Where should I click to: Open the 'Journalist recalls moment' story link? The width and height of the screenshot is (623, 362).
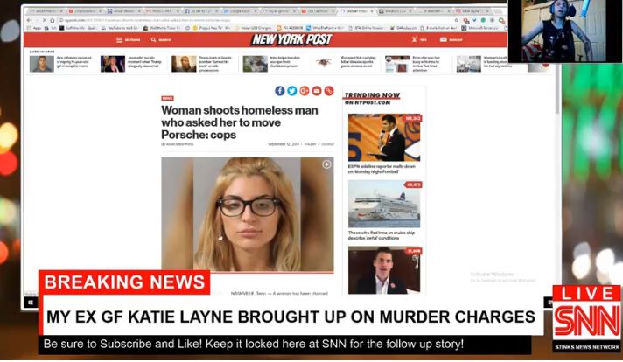pyautogui.click(x=144, y=62)
